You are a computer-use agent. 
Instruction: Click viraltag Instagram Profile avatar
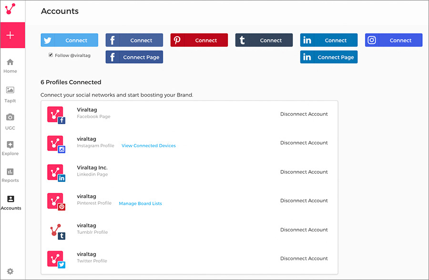point(56,144)
